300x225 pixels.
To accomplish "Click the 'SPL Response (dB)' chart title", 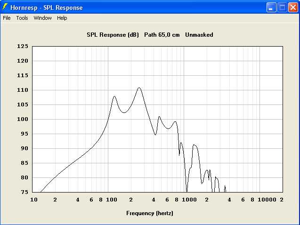I will click(113, 35).
